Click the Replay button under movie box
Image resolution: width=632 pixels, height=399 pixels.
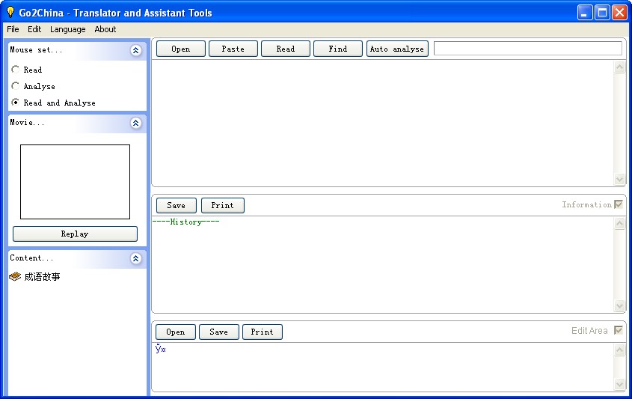point(75,234)
